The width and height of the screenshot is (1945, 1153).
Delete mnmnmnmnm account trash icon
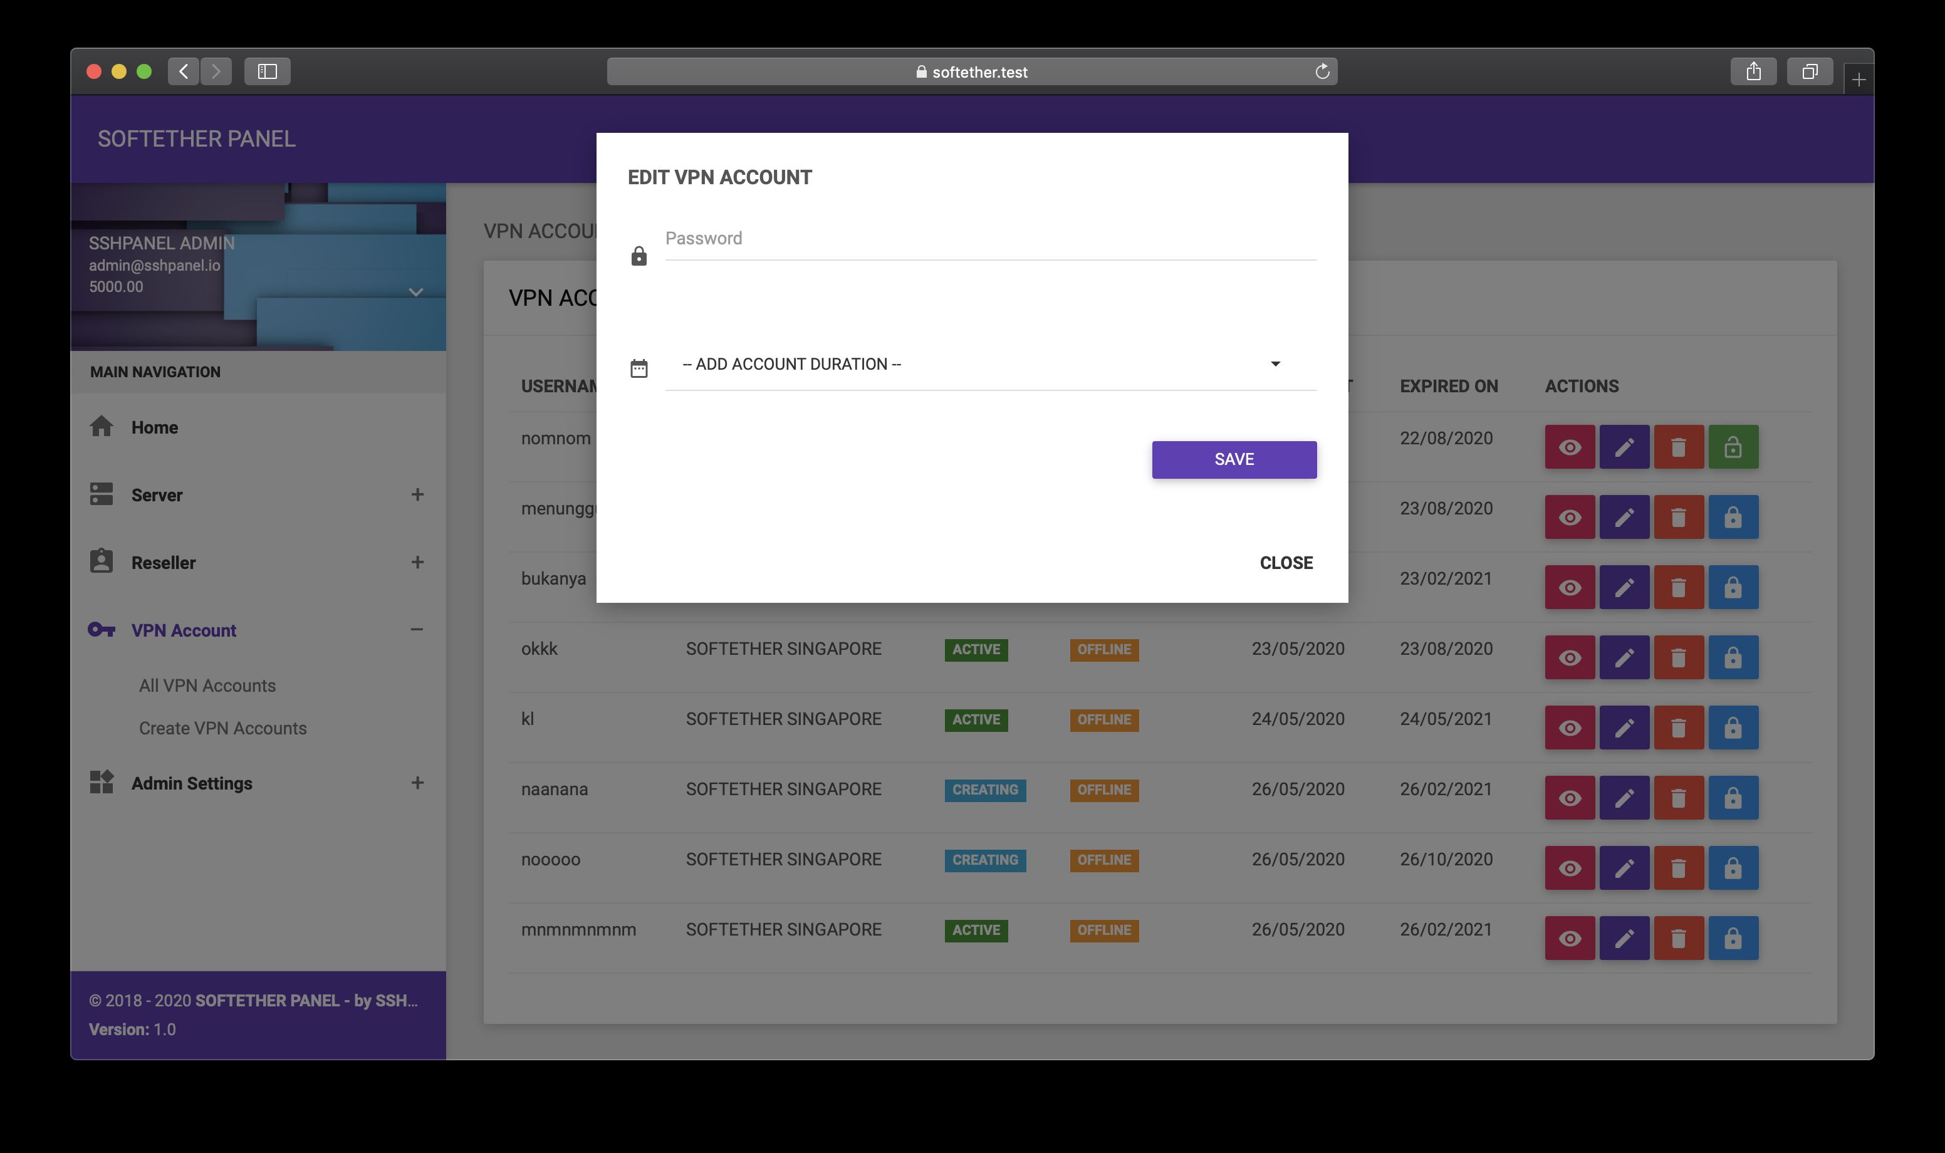pos(1678,938)
